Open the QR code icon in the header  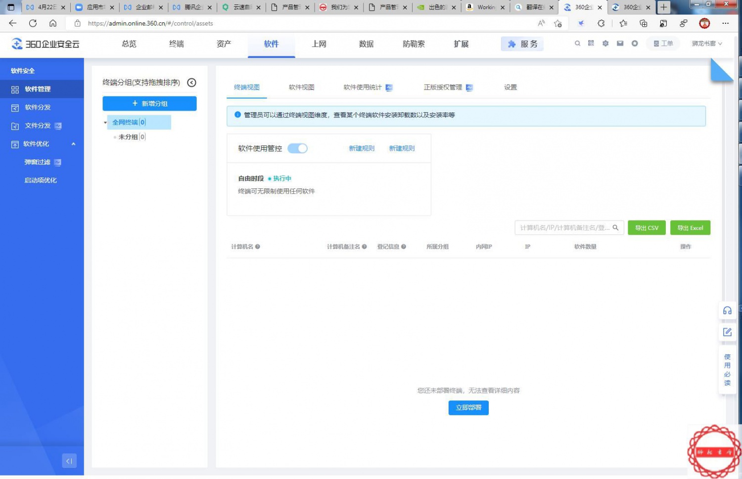(591, 44)
